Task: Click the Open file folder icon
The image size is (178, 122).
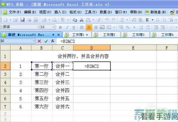Action: tap(16, 20)
